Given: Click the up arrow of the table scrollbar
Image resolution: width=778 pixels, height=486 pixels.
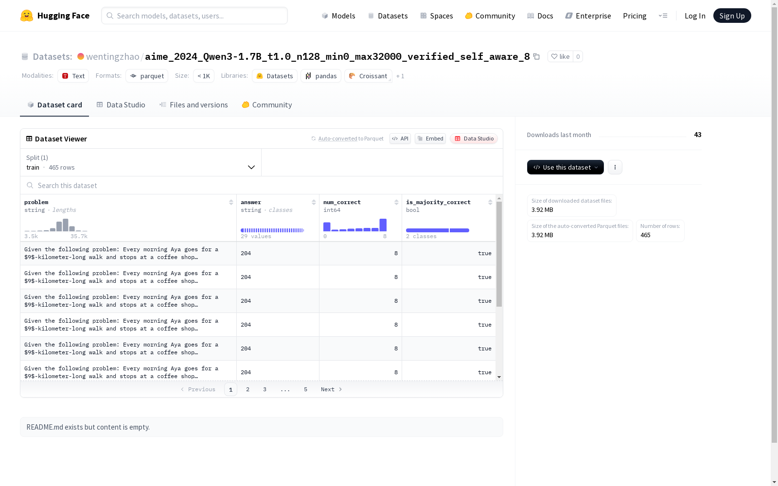Looking at the screenshot, I should pos(499,198).
